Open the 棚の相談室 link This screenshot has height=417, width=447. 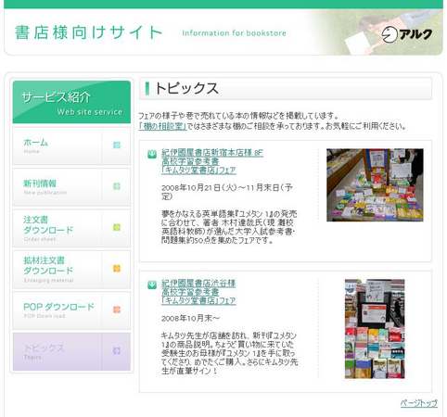[163, 126]
